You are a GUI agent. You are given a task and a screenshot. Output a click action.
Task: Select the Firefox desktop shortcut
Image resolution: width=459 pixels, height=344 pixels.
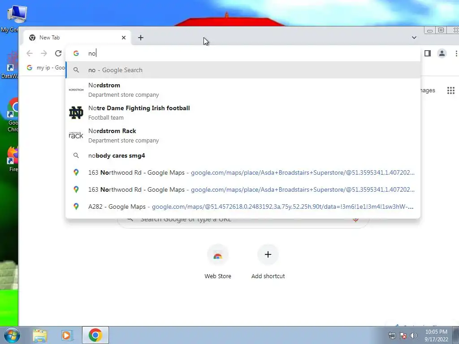coord(12,159)
